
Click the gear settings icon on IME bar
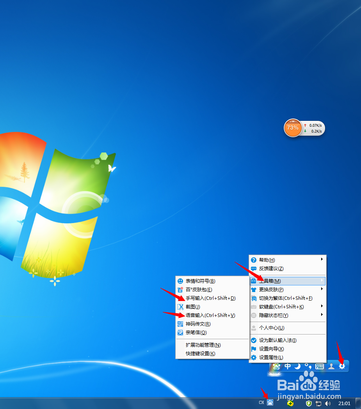click(342, 366)
